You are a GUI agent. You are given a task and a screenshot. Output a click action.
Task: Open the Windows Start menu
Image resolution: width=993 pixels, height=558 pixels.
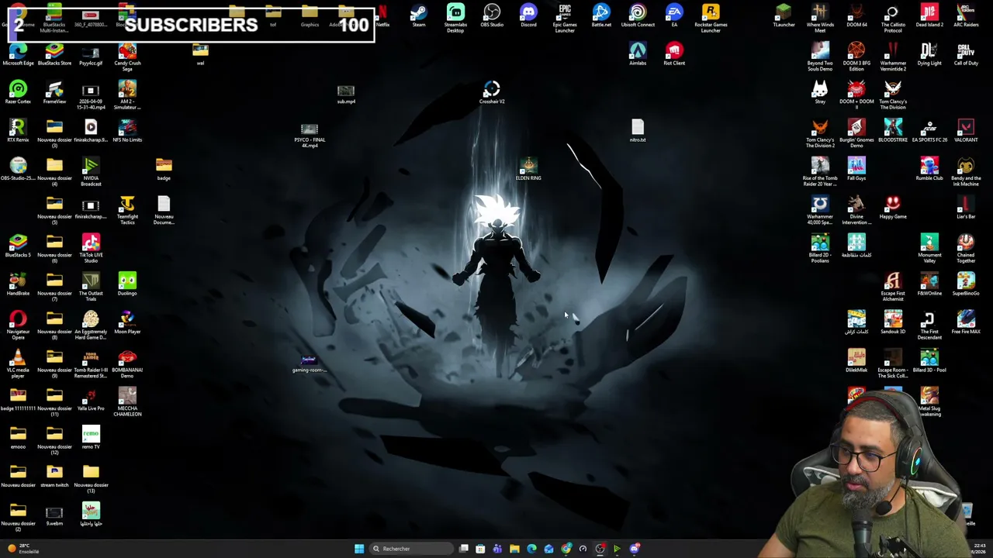pyautogui.click(x=359, y=549)
